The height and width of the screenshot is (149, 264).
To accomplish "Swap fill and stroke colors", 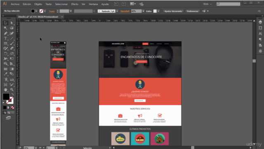I will 12,94.
